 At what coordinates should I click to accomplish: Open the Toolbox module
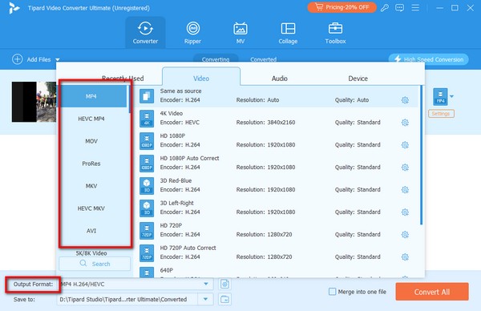coord(335,33)
